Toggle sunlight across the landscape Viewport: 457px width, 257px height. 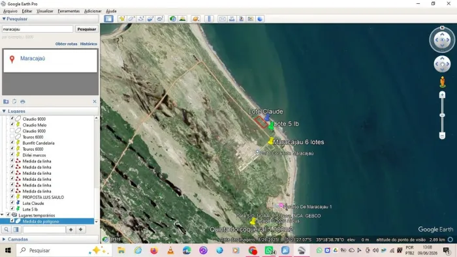point(182,19)
